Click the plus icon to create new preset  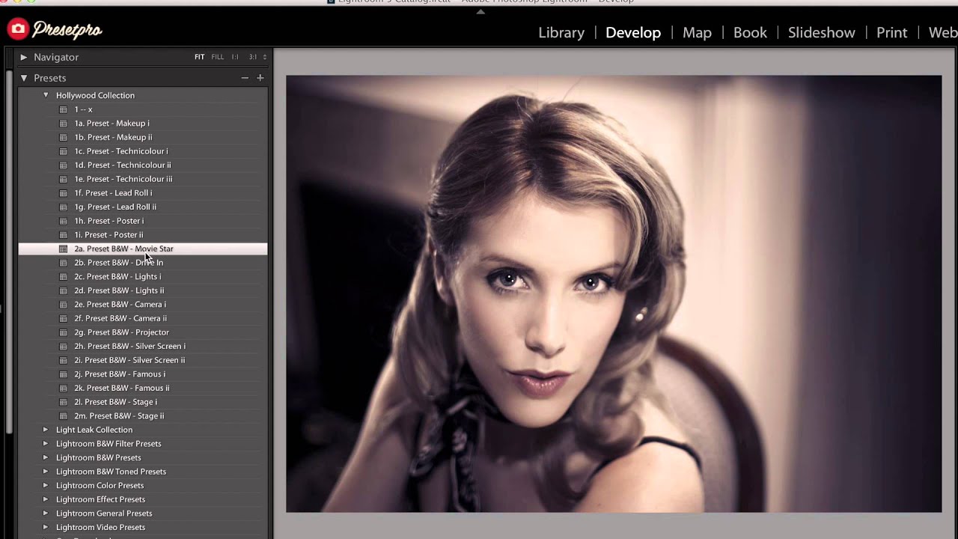[260, 78]
